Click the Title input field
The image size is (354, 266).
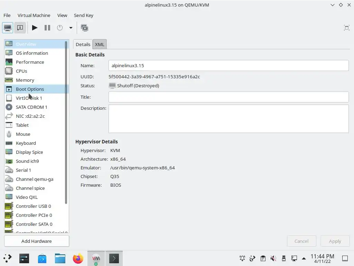click(229, 97)
